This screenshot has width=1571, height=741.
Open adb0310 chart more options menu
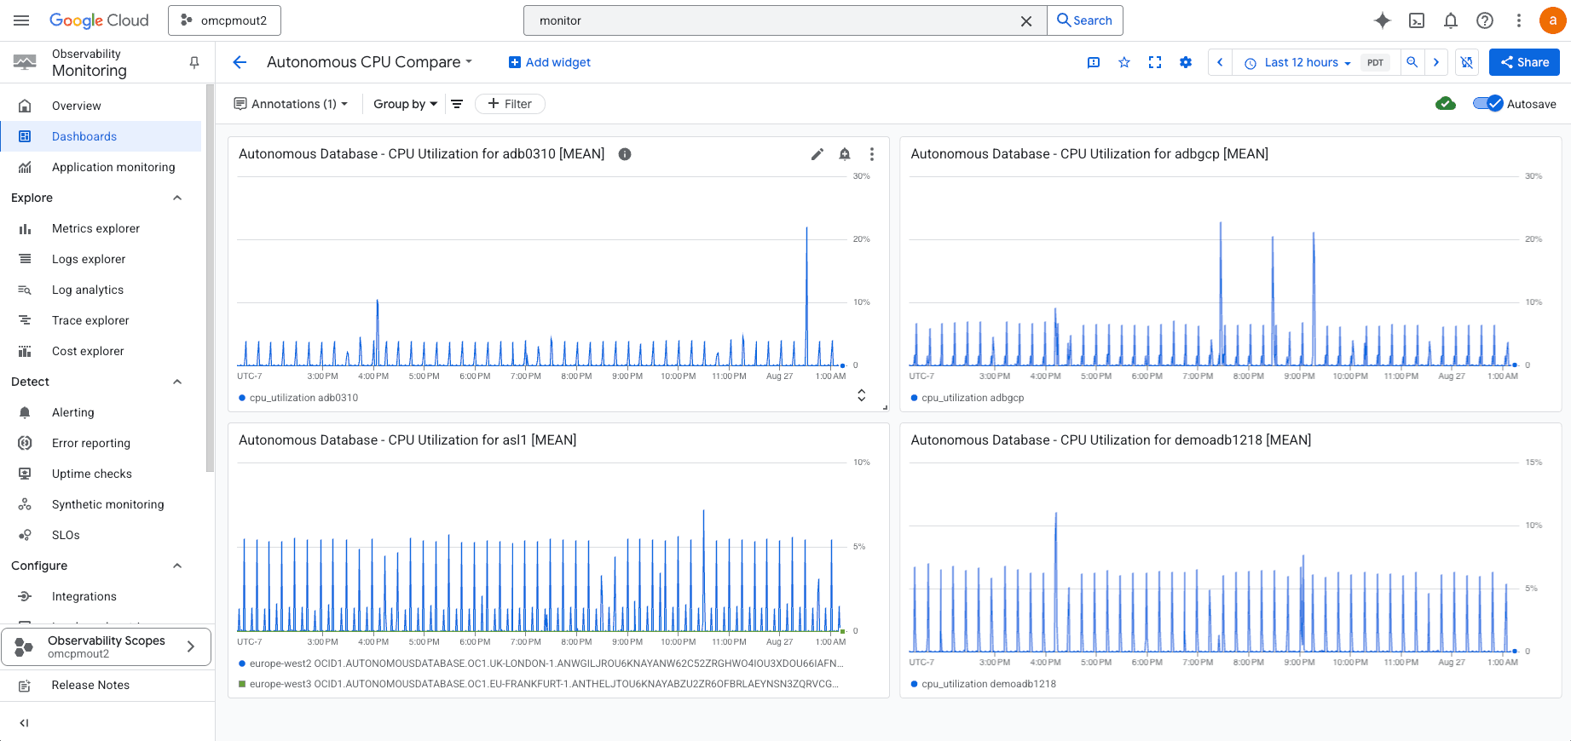pos(871,154)
